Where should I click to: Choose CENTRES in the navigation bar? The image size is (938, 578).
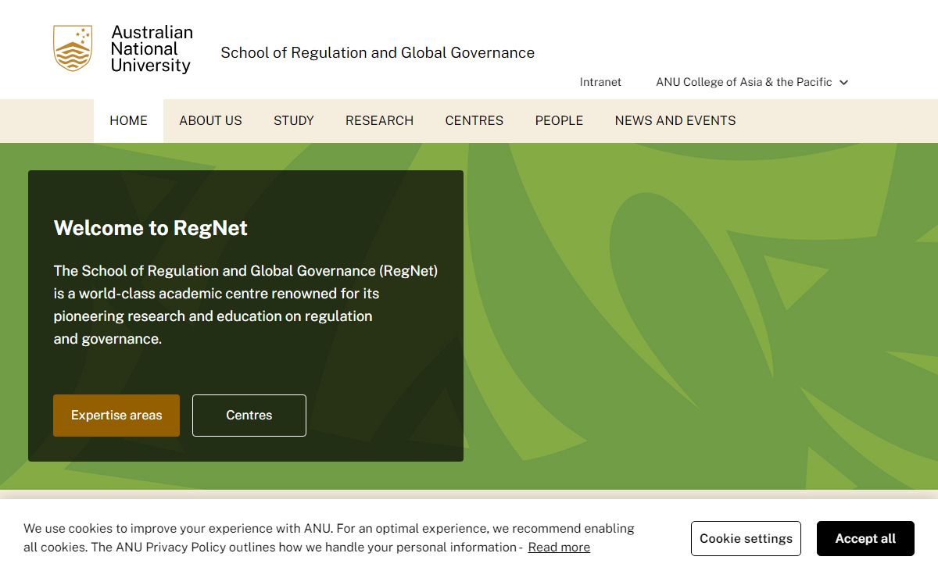coord(474,121)
